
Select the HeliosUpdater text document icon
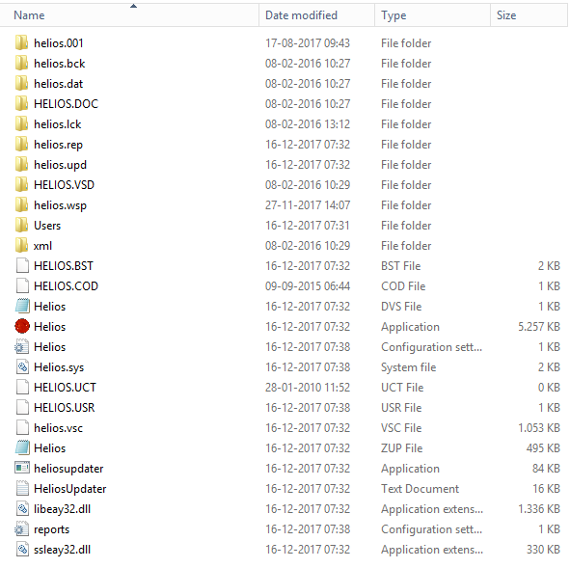[x=22, y=488]
